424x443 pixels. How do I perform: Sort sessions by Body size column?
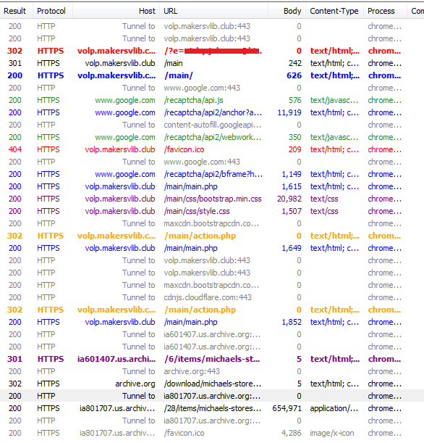point(287,11)
